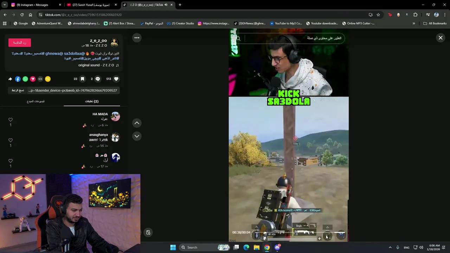The height and width of the screenshot is (253, 450).
Task: Open Discord from the taskbar
Action: [x=277, y=247]
